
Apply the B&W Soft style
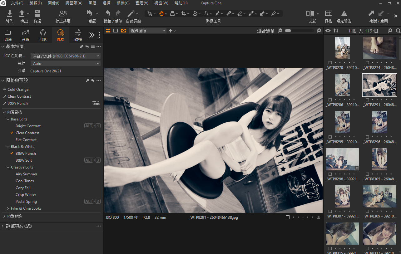24,160
